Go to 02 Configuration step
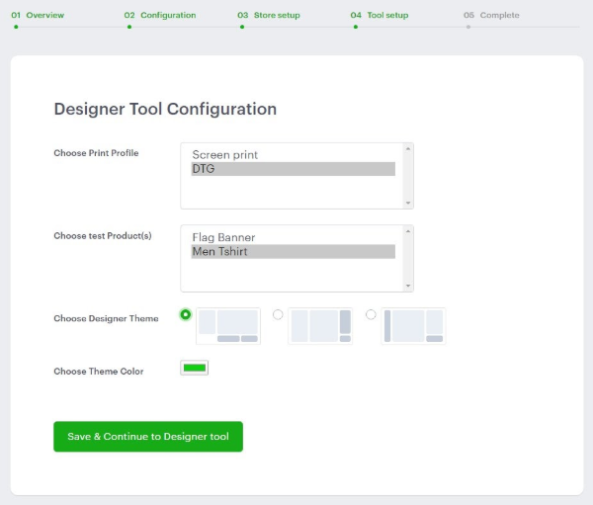This screenshot has height=505, width=593. point(160,16)
